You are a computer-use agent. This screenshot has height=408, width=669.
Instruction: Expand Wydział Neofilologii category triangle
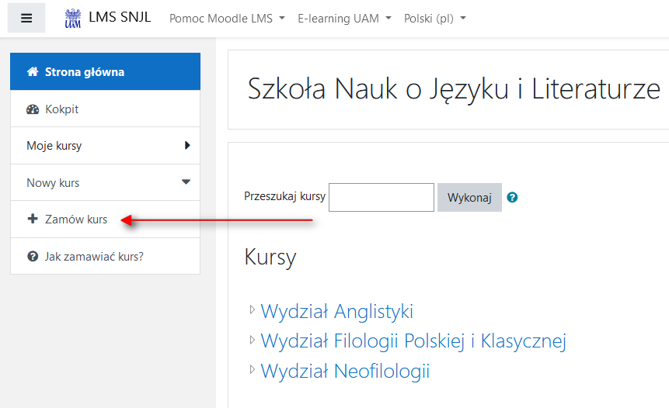tap(253, 369)
